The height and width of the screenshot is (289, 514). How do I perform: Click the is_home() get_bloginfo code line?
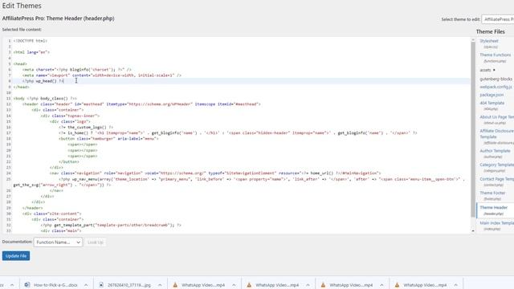pos(238,133)
